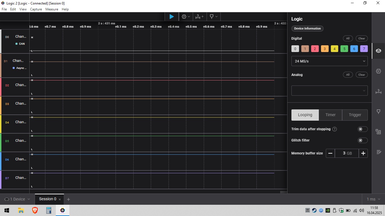
Task: Click the add measurement toolbar icon
Action: pyautogui.click(x=199, y=17)
